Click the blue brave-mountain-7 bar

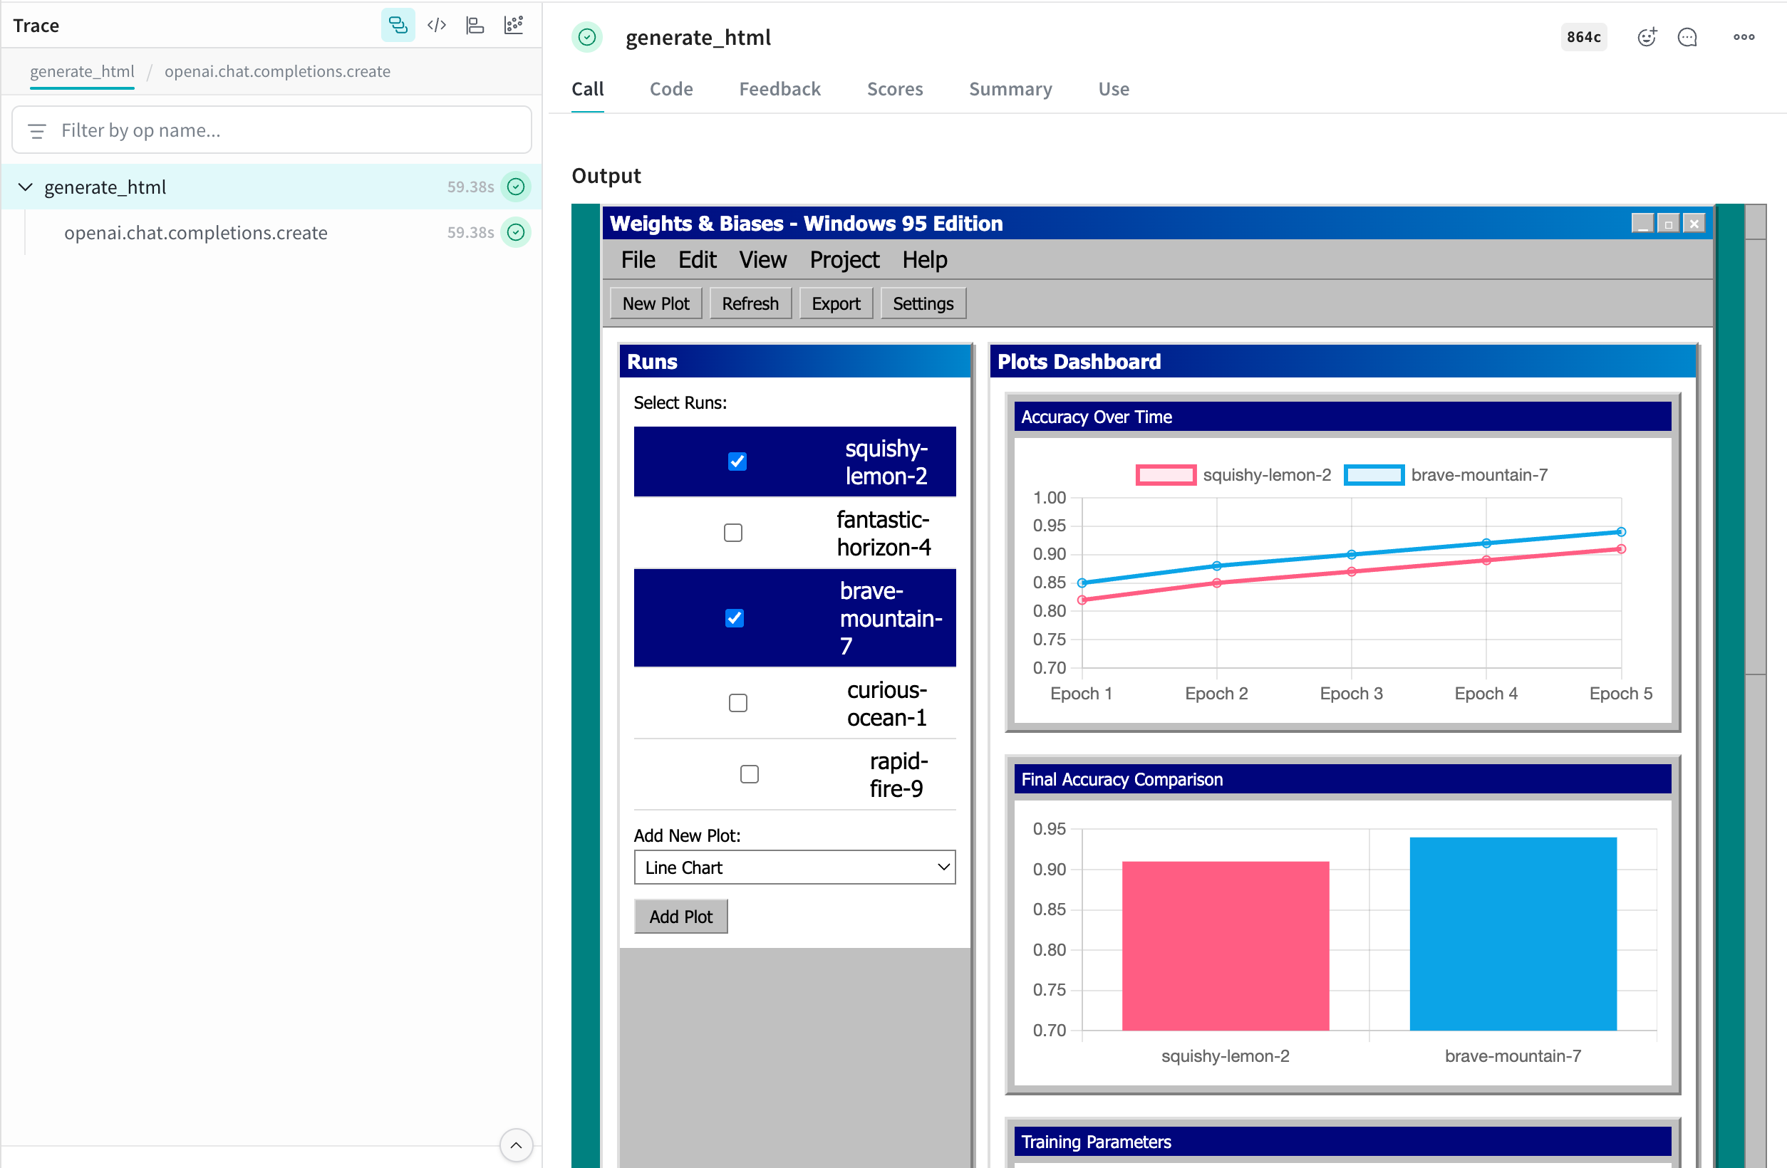(x=1513, y=934)
